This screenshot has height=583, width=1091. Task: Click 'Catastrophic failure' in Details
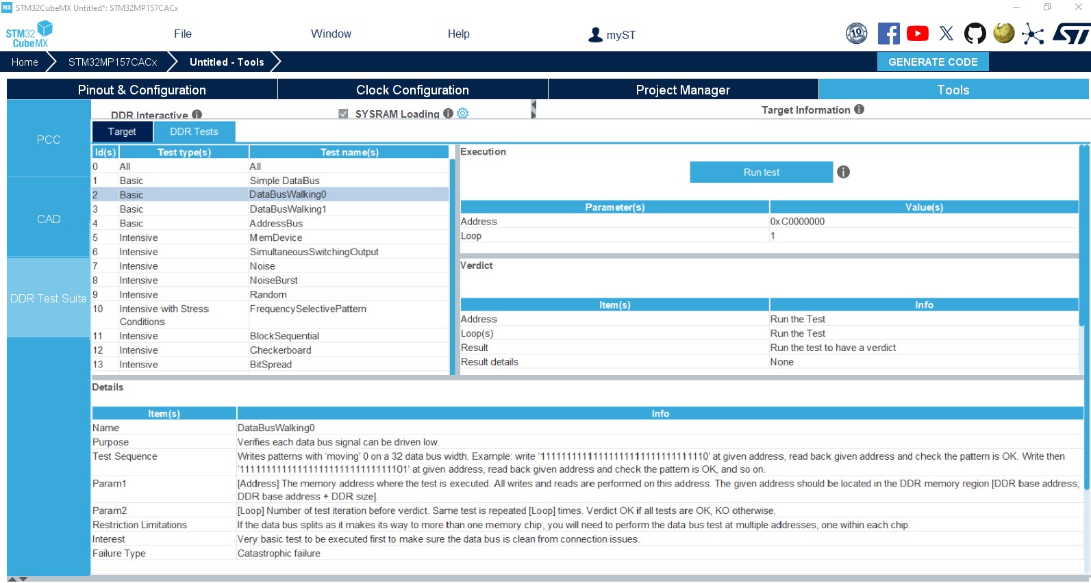point(279,554)
